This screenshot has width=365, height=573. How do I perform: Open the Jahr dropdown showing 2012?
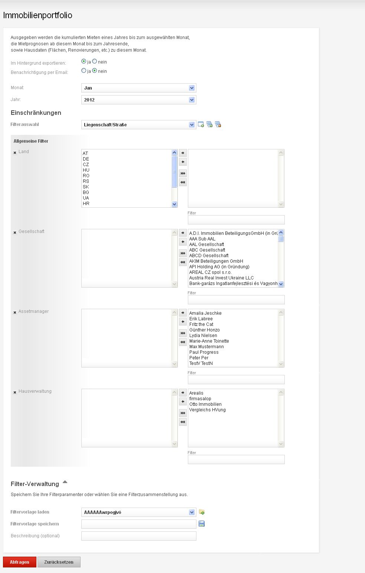point(192,100)
